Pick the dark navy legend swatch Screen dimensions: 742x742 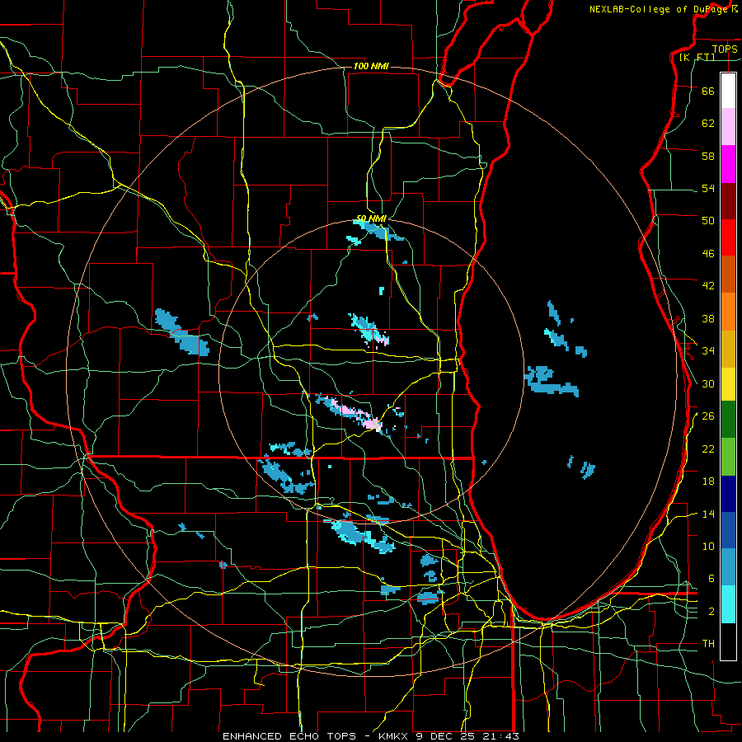[x=728, y=494]
